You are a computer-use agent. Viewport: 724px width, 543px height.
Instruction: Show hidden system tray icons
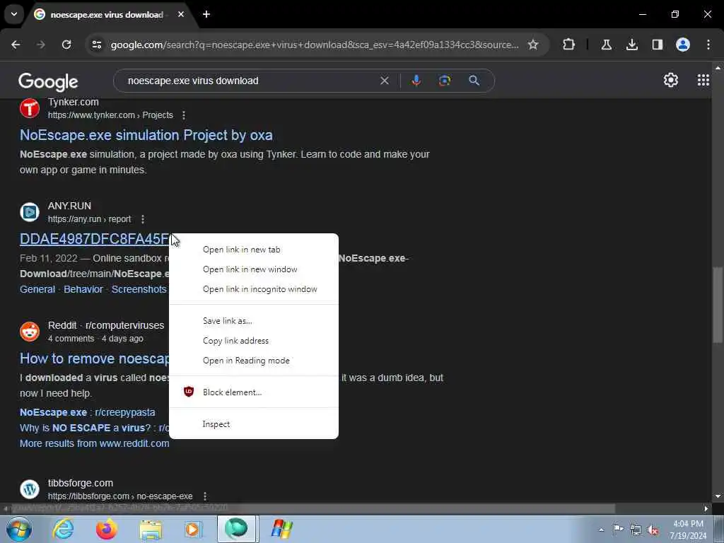(x=601, y=530)
